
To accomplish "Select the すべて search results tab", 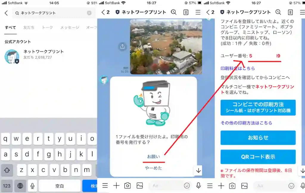I will (x=10, y=27).
